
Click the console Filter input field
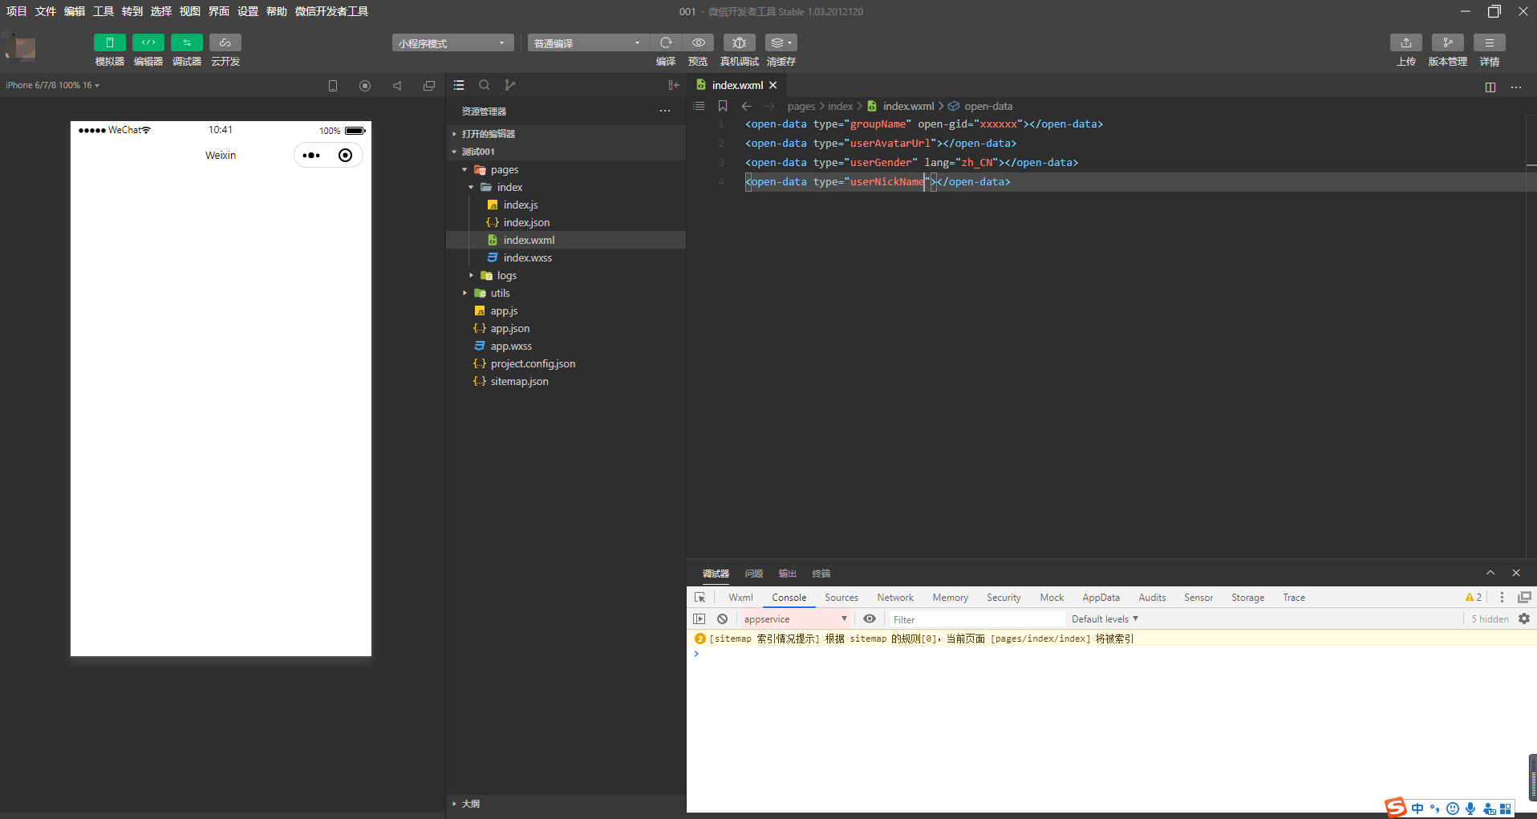click(977, 619)
